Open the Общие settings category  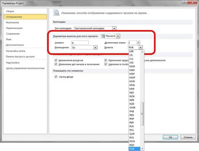(x=10, y=11)
